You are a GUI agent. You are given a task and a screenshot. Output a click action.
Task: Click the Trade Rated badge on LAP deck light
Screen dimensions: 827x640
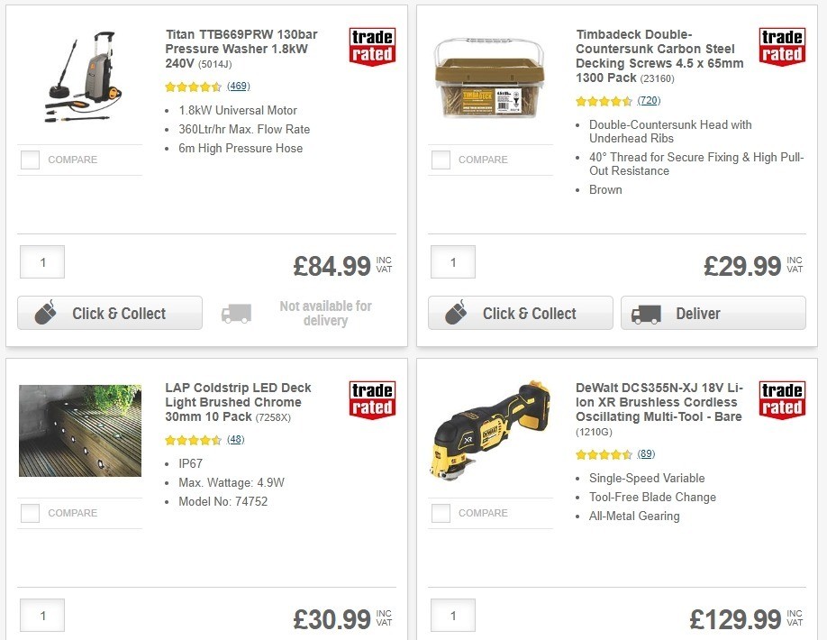[x=371, y=401]
